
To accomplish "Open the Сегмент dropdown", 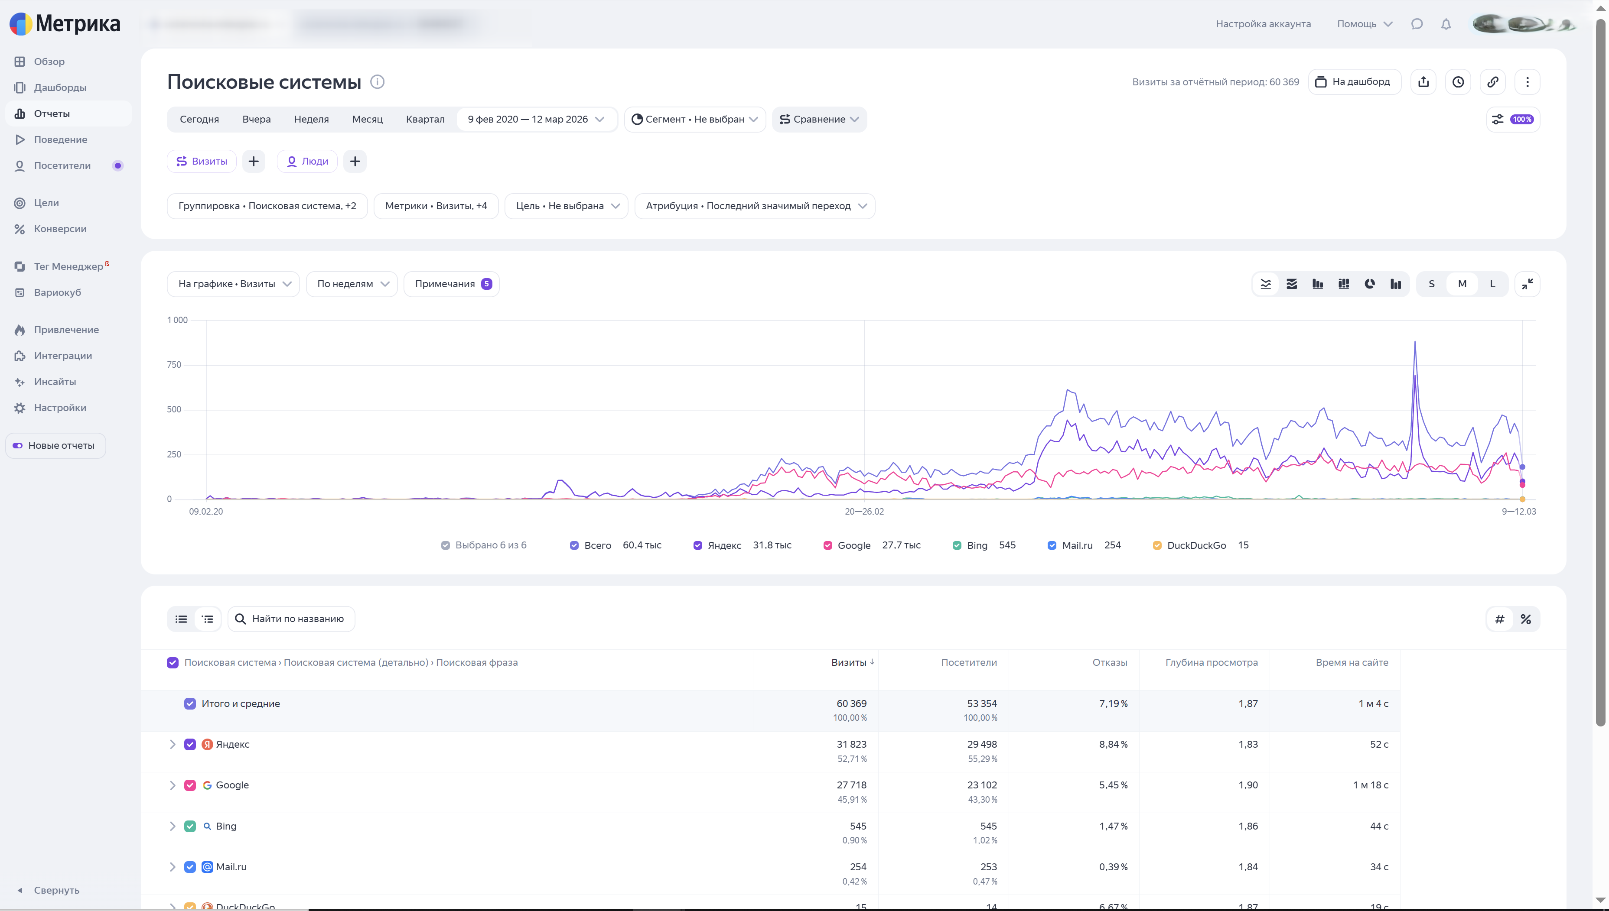I will tap(695, 120).
